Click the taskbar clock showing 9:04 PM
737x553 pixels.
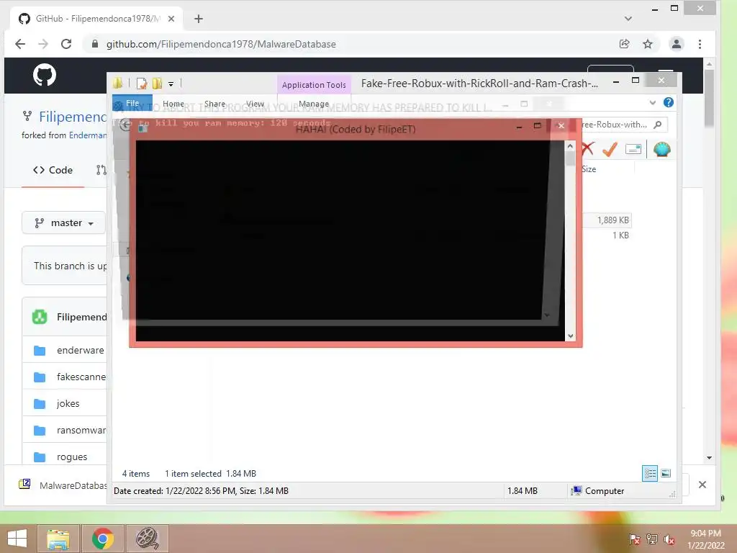705,539
